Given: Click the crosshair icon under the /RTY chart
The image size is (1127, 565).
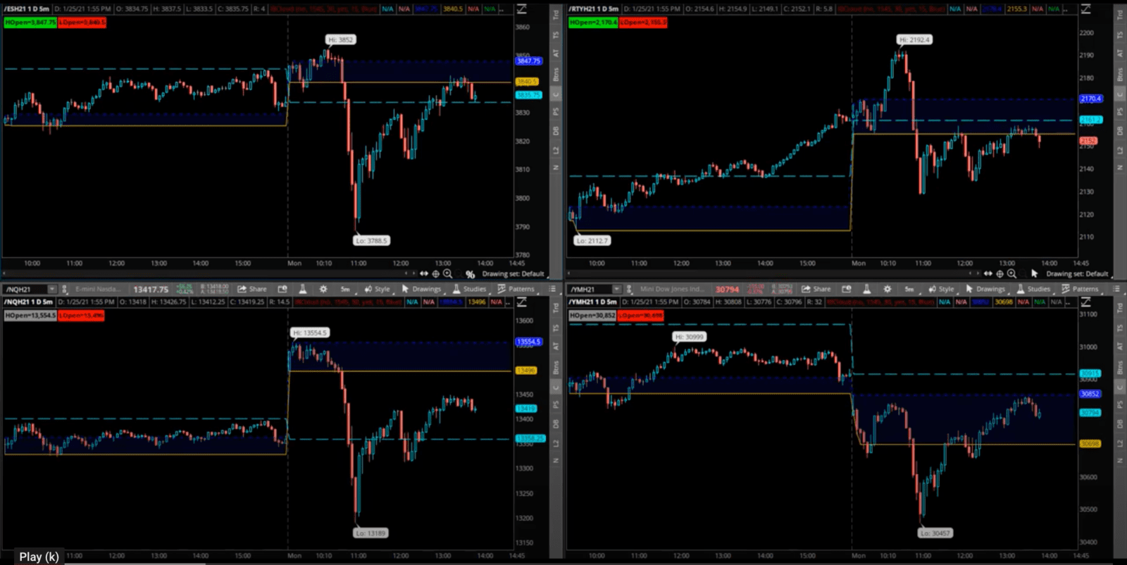Looking at the screenshot, I should click(x=1000, y=273).
